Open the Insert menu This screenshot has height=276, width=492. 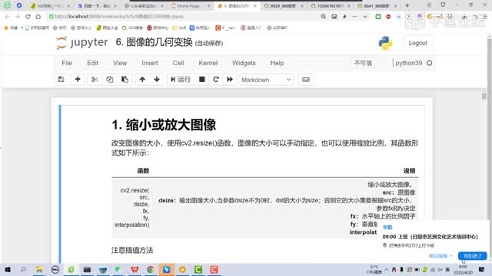(x=150, y=63)
